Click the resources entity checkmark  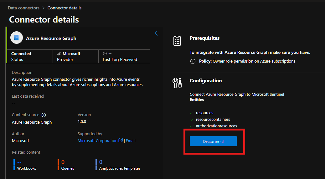coord(192,113)
